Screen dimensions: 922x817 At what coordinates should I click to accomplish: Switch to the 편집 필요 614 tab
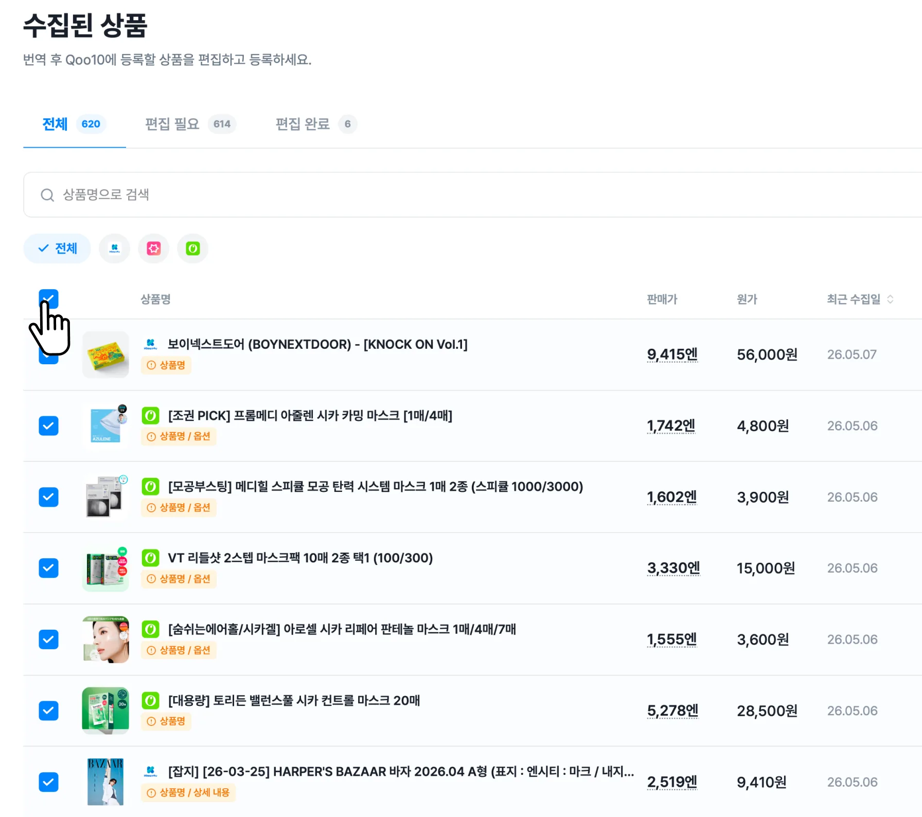(x=190, y=124)
